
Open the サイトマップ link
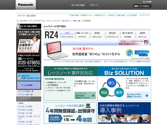coord(144,15)
